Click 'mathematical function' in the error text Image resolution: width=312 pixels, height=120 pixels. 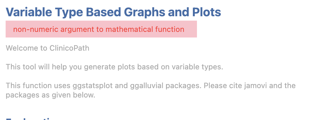(145, 29)
